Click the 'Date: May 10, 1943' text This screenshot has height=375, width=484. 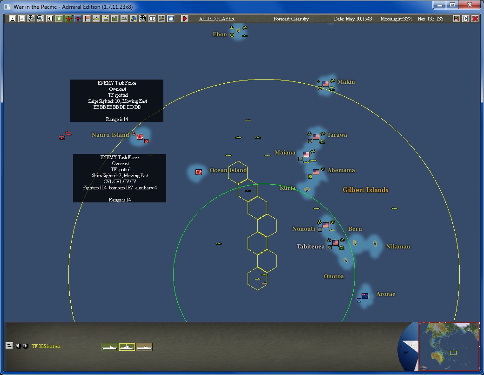click(x=353, y=19)
